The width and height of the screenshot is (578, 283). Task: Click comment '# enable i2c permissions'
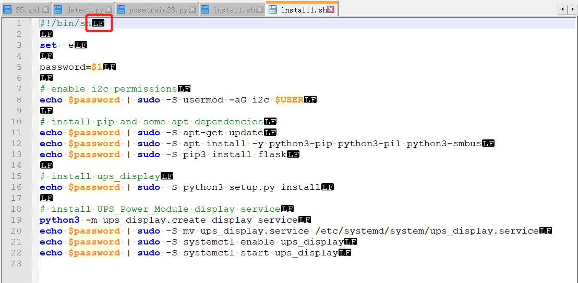(109, 89)
